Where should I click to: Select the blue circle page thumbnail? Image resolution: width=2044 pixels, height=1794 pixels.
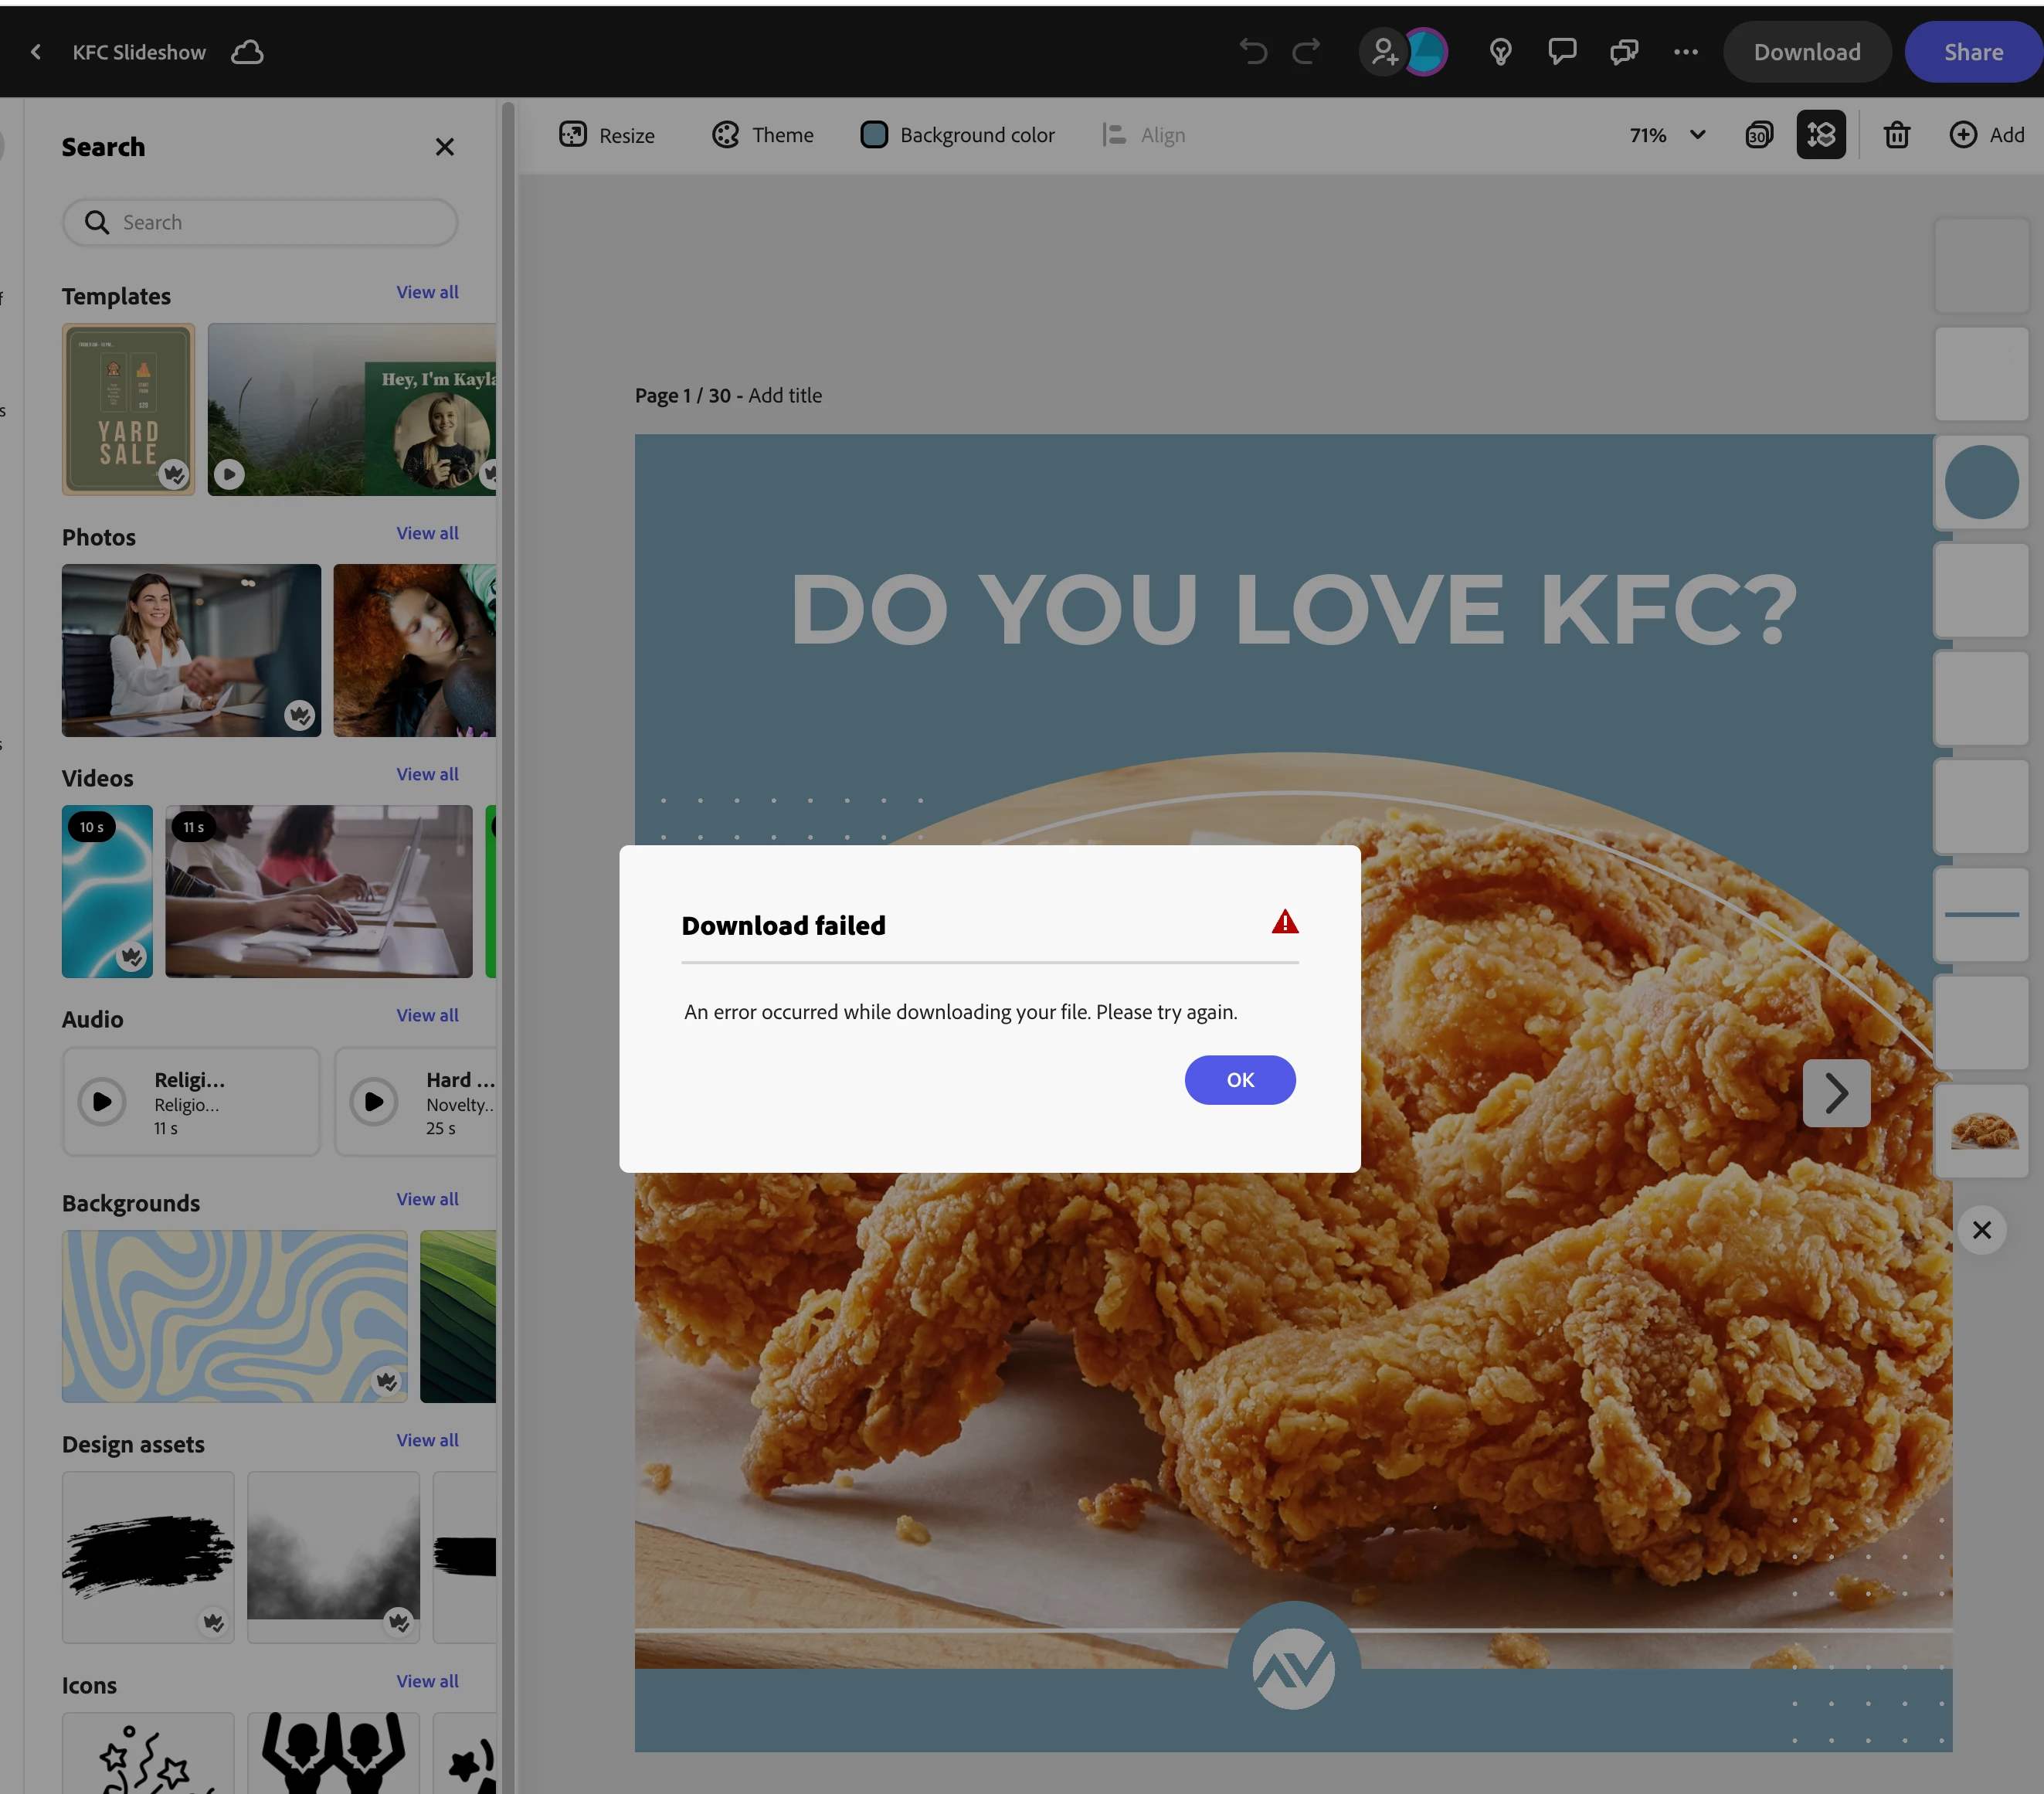click(x=1982, y=482)
